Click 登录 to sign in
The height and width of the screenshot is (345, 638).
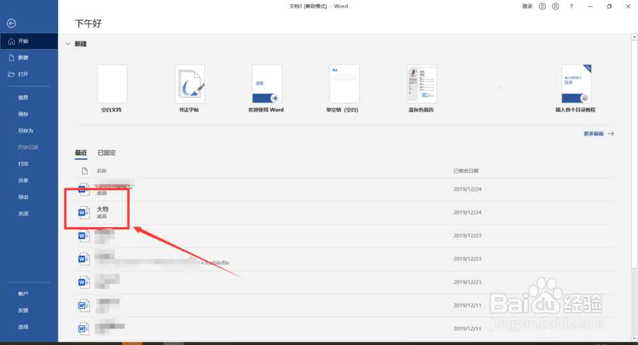pyautogui.click(x=528, y=6)
